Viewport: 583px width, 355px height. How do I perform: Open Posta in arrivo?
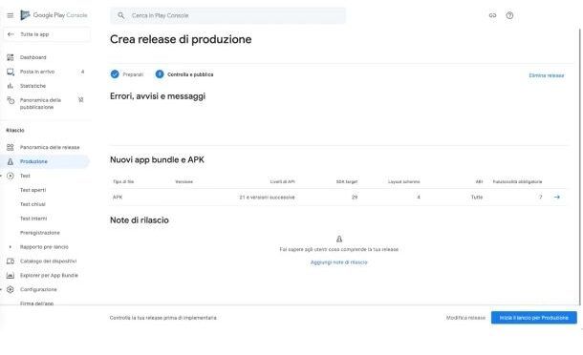point(37,72)
